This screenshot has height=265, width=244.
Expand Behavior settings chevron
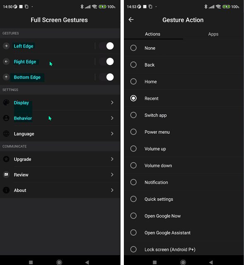tap(112, 118)
